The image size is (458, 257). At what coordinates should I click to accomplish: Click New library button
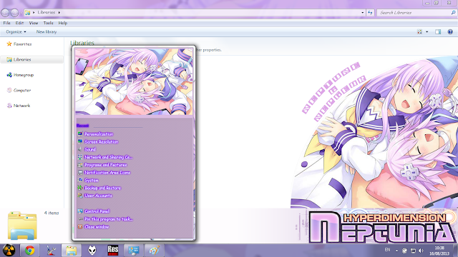coord(47,31)
